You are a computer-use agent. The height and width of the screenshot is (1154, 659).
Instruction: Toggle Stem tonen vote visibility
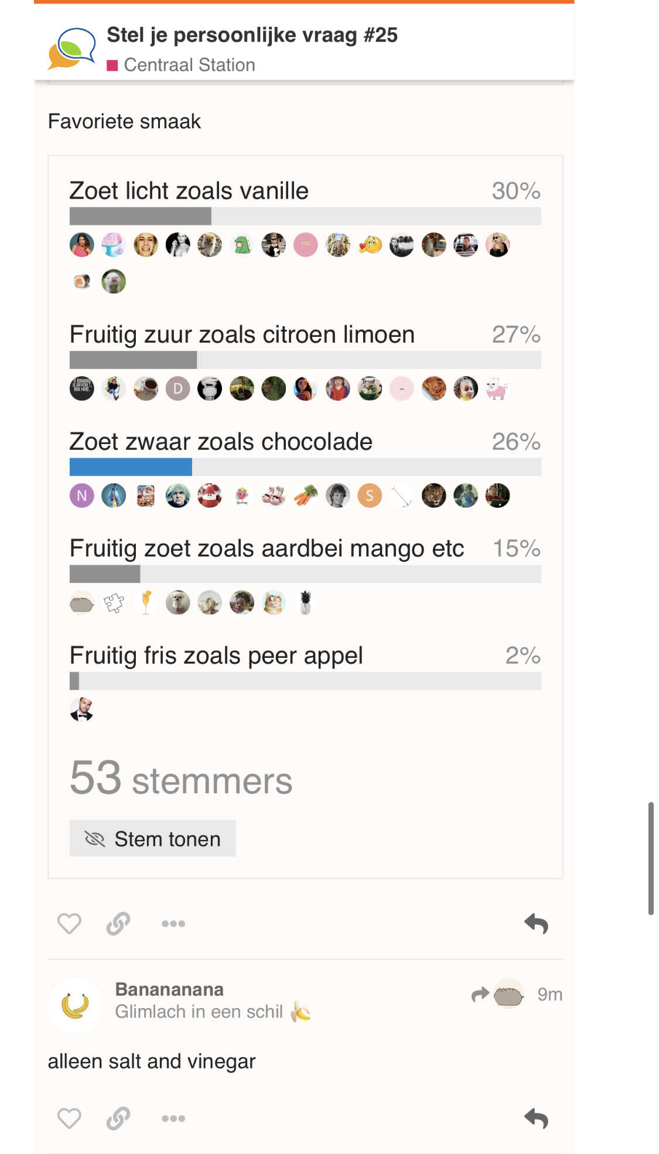coord(152,838)
